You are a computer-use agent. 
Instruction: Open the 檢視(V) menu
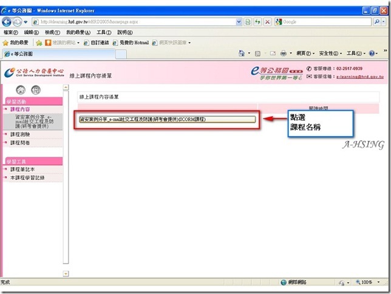(52, 32)
